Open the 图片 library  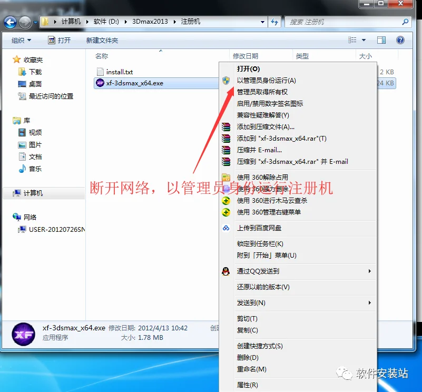(30, 145)
